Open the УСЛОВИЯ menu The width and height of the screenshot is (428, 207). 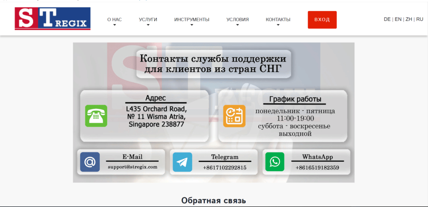pyautogui.click(x=237, y=20)
